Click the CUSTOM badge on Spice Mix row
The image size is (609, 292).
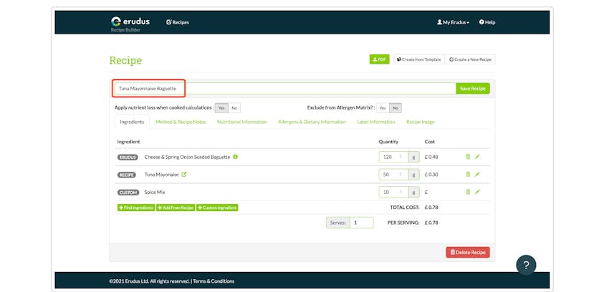(x=128, y=193)
